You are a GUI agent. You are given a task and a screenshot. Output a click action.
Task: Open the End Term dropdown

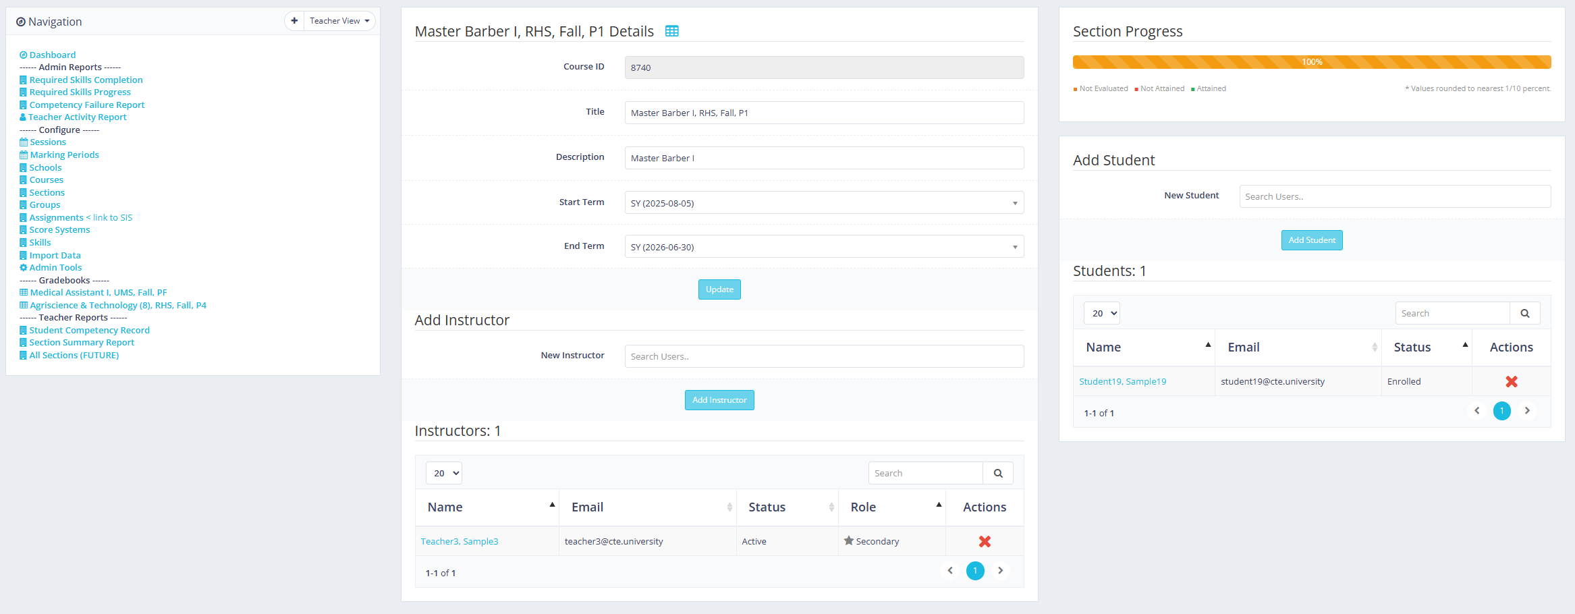[823, 247]
